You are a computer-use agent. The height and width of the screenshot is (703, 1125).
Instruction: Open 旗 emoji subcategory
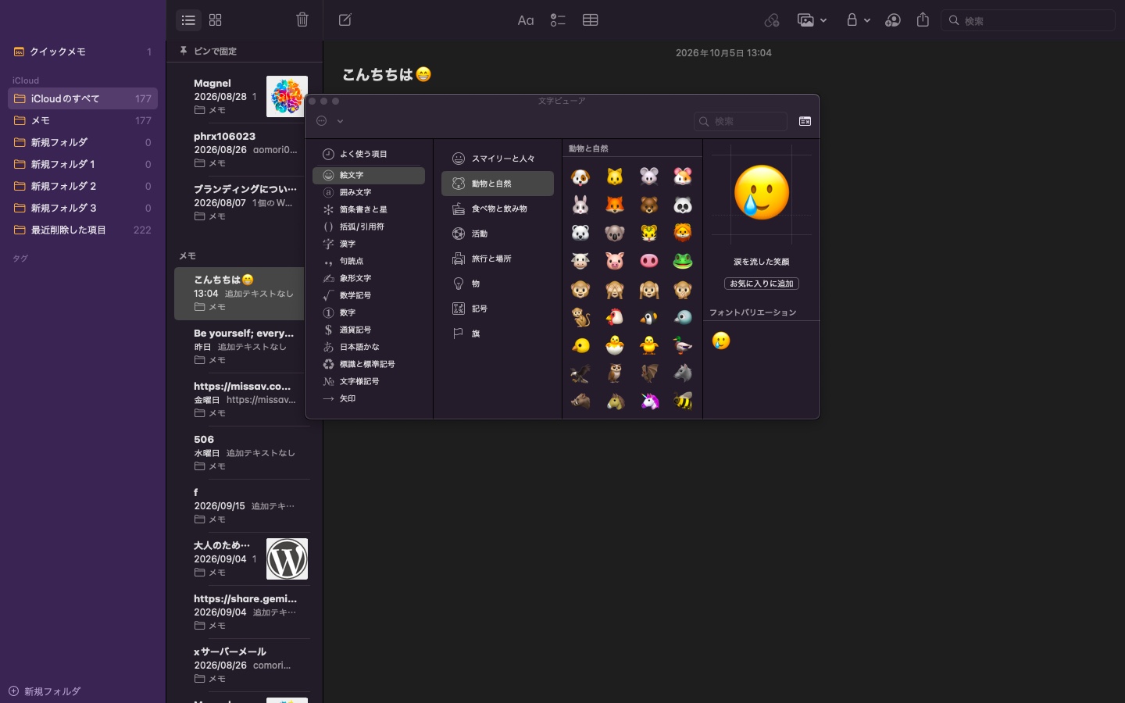[x=498, y=334]
